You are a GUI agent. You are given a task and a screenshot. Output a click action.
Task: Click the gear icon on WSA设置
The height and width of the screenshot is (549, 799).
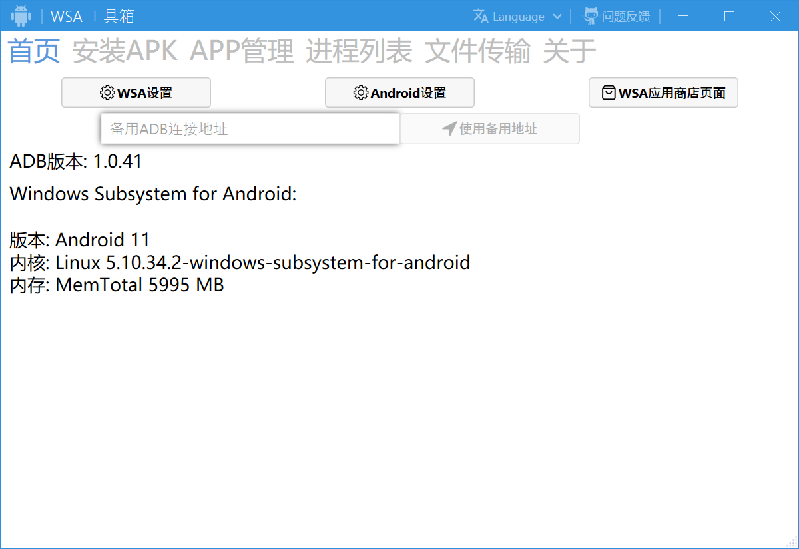107,92
